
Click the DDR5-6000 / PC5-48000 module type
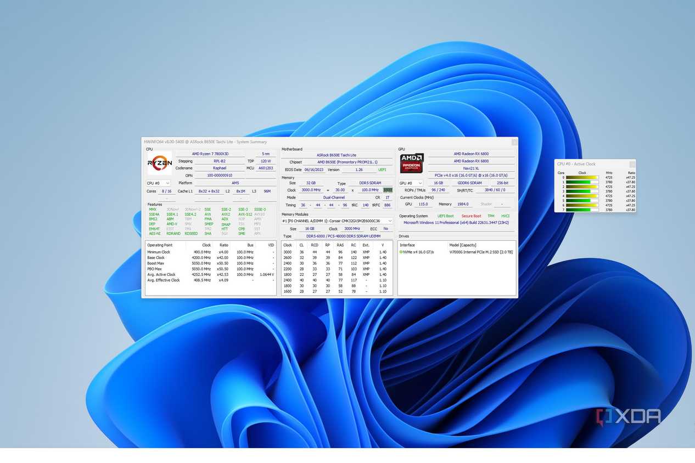pos(344,236)
